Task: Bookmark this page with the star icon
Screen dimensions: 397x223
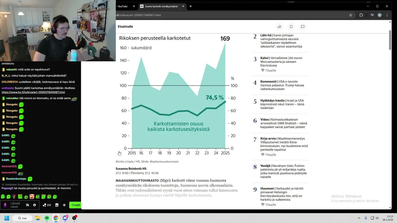Action: click(x=350, y=15)
